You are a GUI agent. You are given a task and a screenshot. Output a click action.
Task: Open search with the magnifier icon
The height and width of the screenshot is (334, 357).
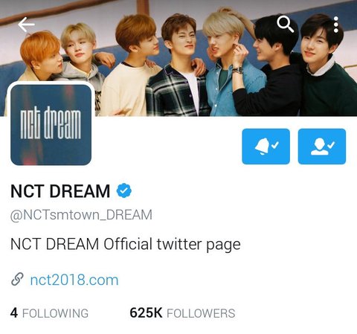[x=286, y=25]
